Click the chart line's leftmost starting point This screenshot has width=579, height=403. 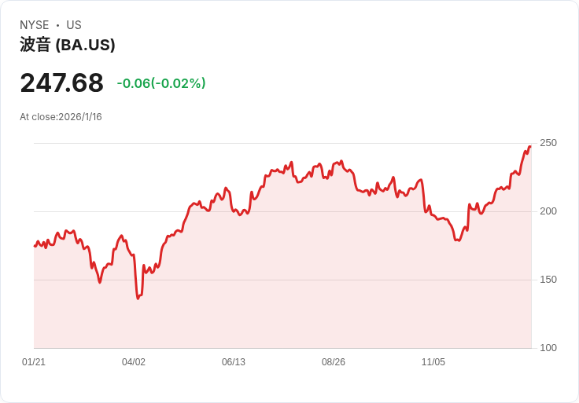(x=35, y=246)
